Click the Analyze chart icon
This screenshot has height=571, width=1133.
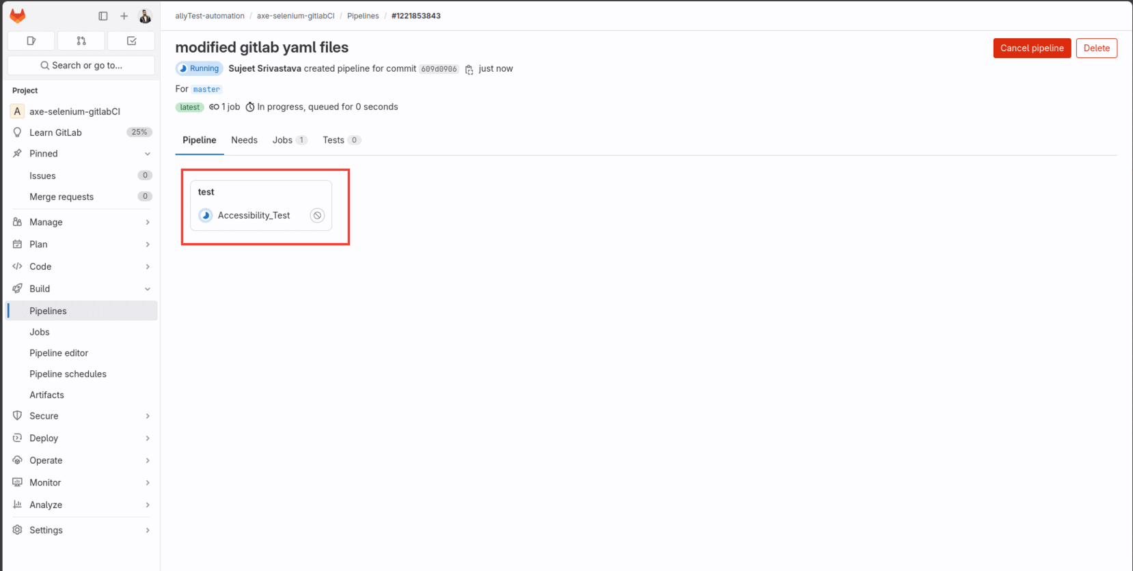pyautogui.click(x=17, y=505)
